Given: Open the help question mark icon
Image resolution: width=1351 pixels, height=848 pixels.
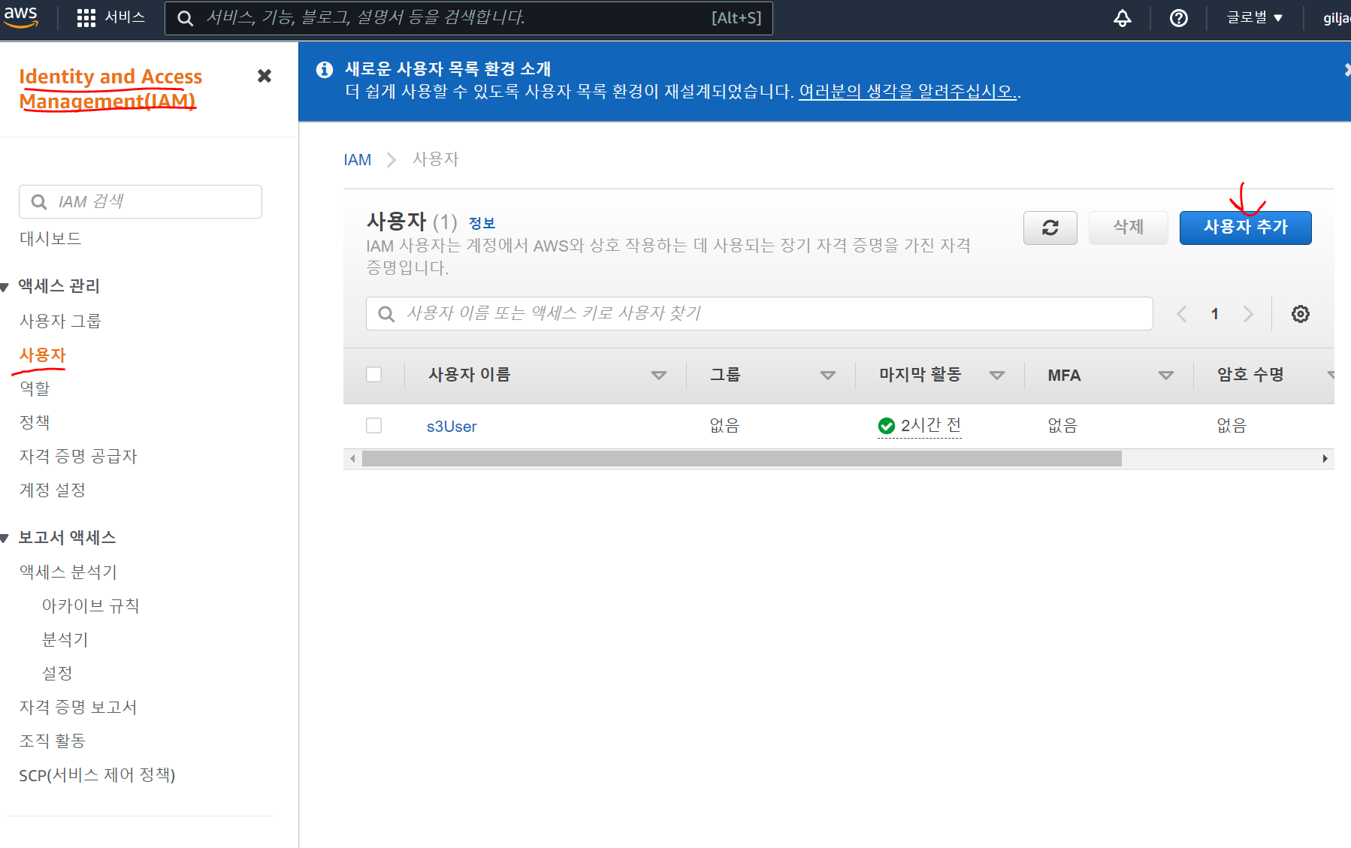Looking at the screenshot, I should point(1178,18).
